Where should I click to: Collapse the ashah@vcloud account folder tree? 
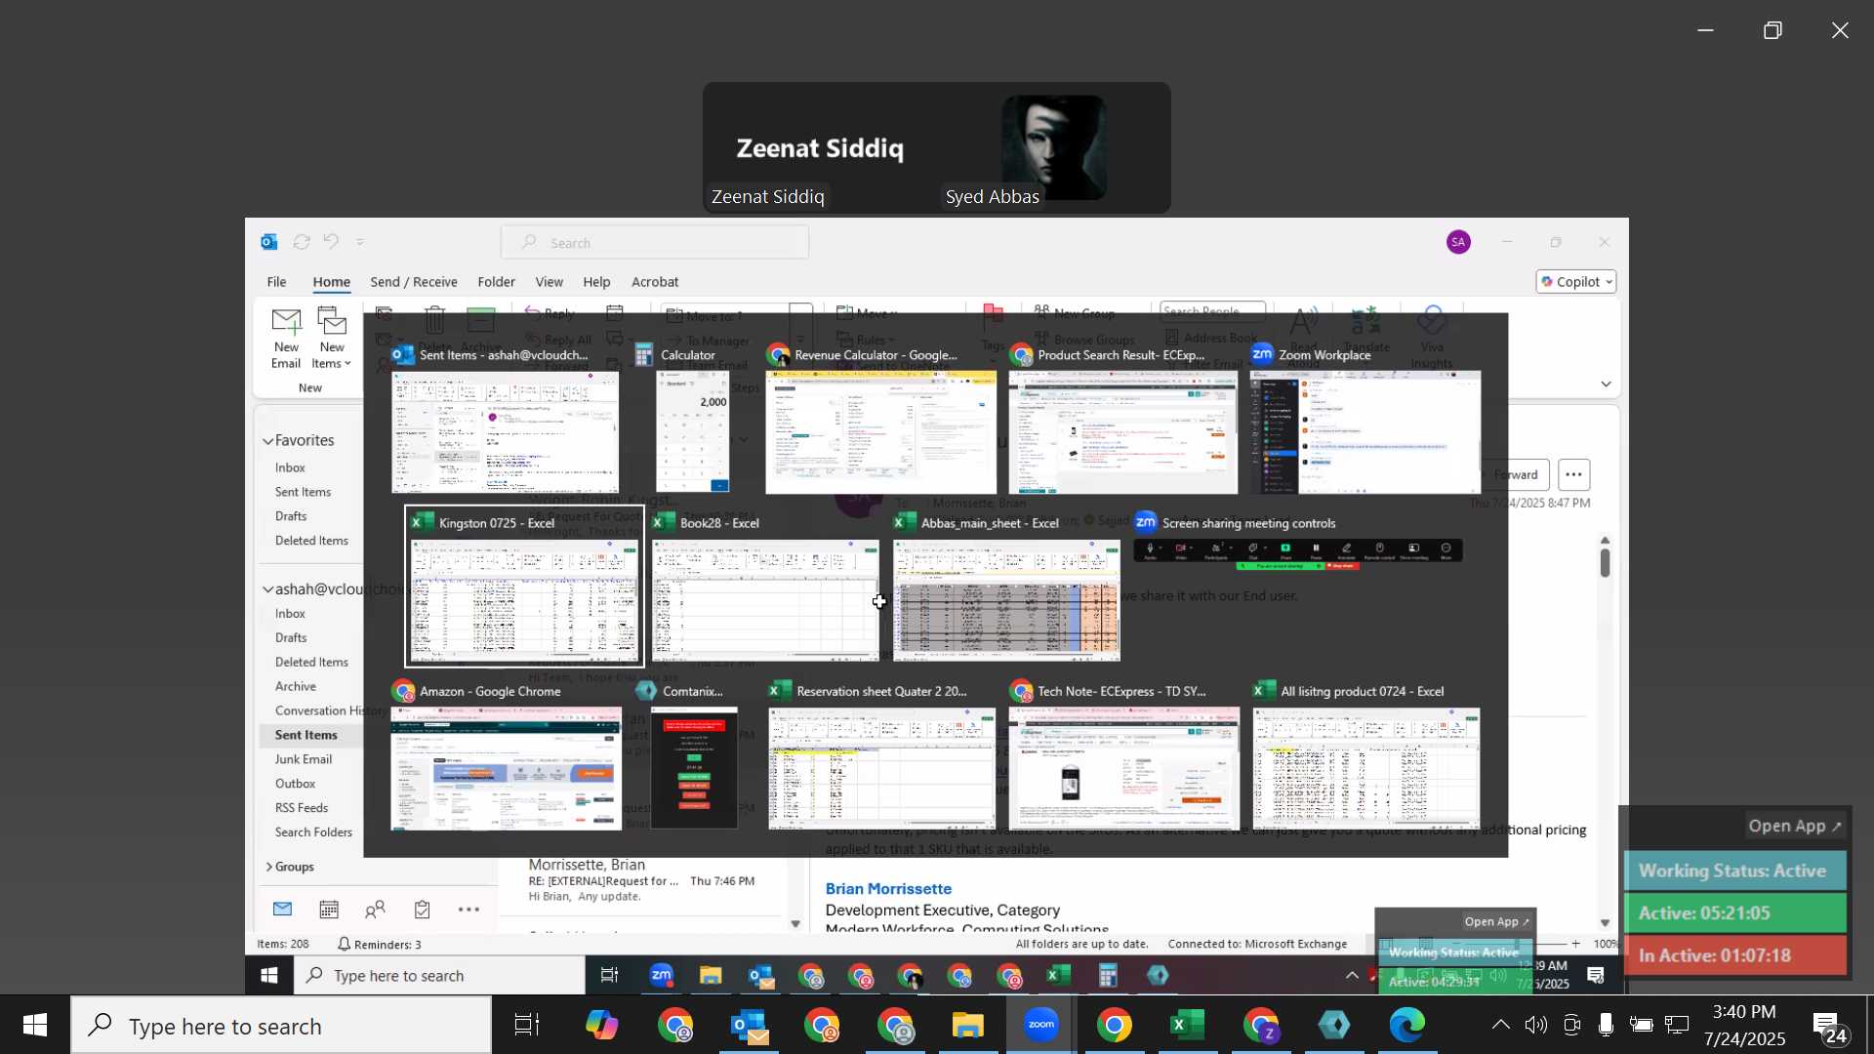[267, 589]
